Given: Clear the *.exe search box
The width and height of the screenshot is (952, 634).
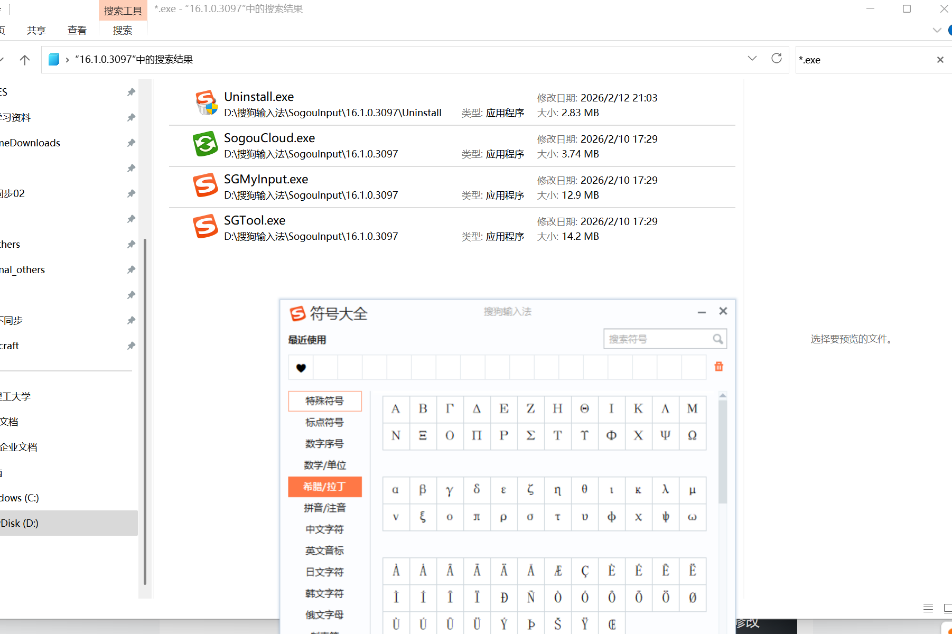Looking at the screenshot, I should coord(940,60).
